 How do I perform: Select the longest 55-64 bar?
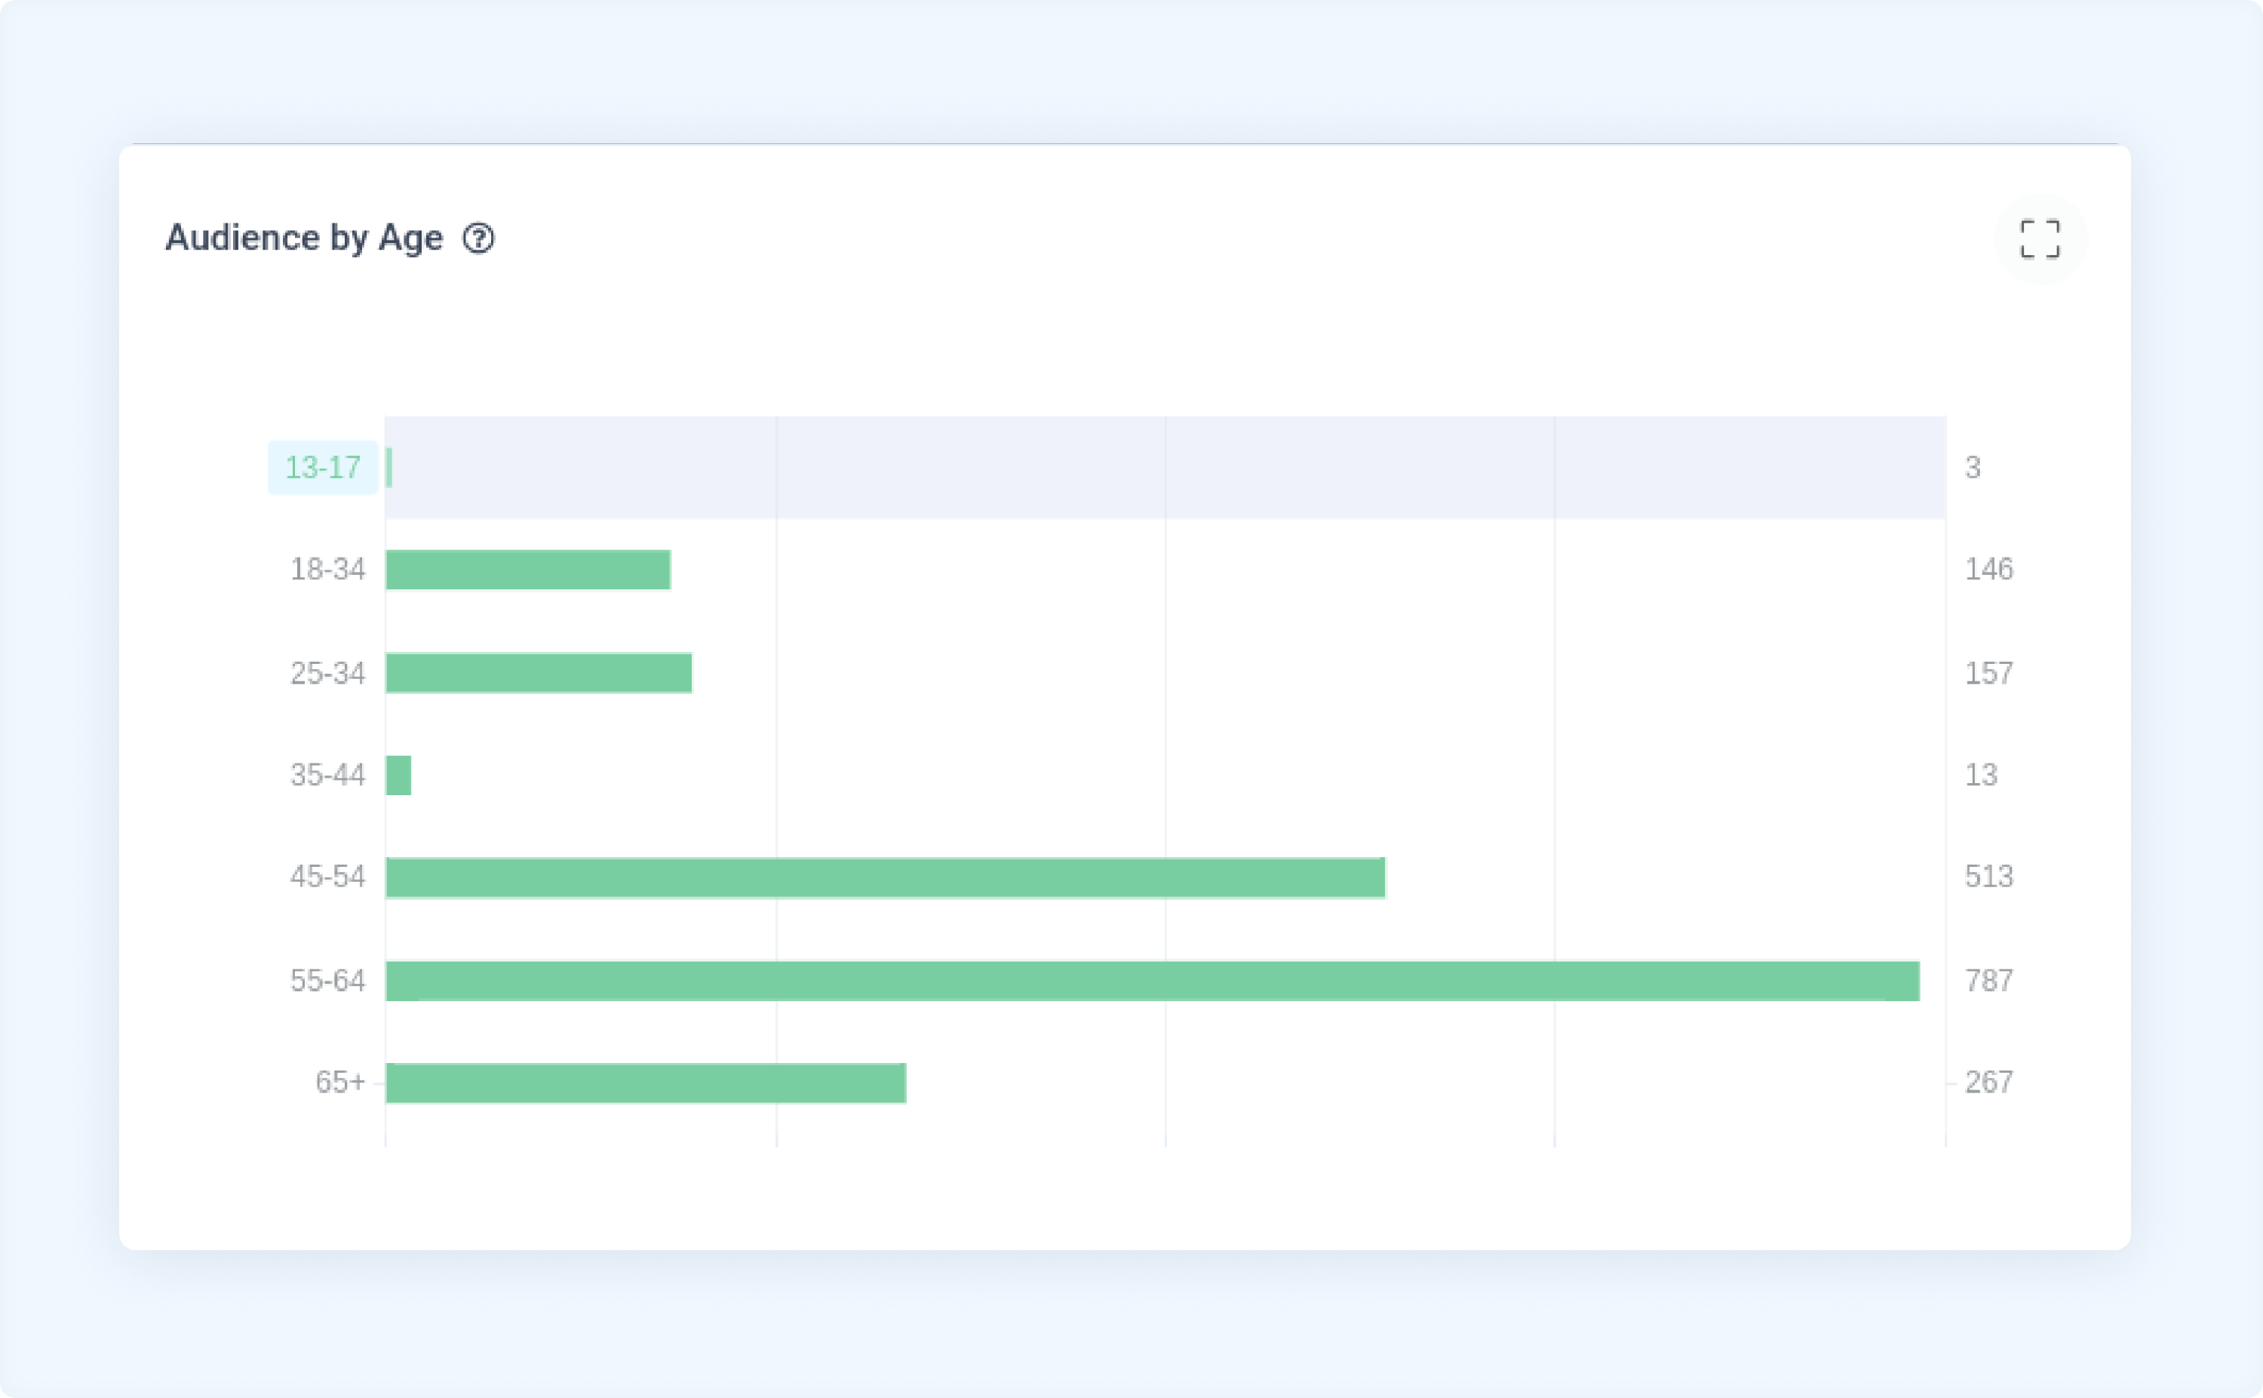click(1153, 981)
